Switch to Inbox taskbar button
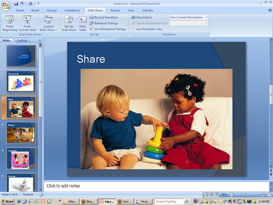This screenshot has height=205, width=273. 71,202
